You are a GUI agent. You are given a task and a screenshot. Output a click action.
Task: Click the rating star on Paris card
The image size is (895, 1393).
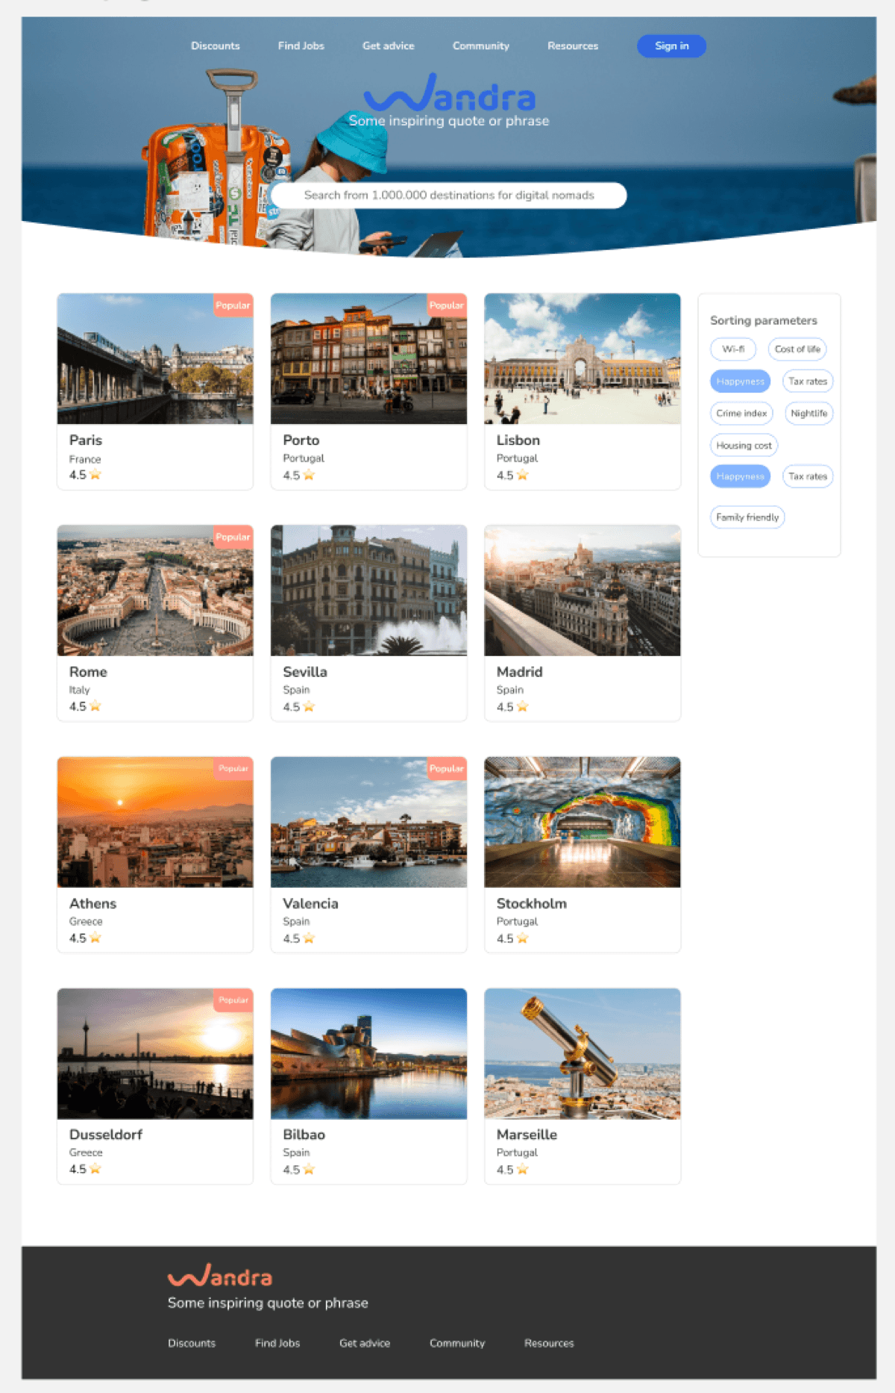(95, 475)
